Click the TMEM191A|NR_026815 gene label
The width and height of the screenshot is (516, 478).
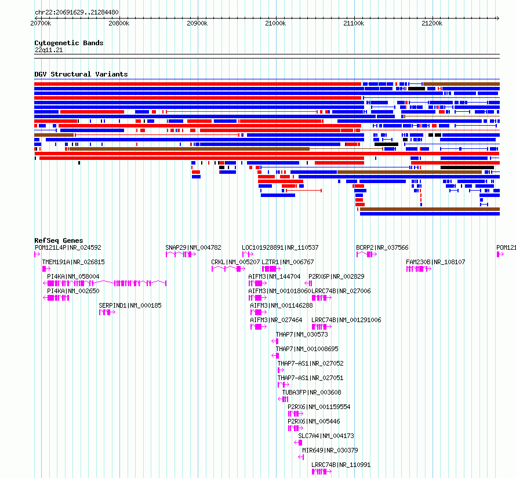tap(73, 262)
